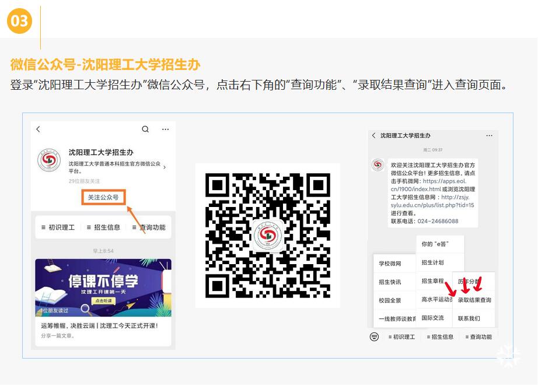The width and height of the screenshot is (538, 386).
Task: Tap 初识理工 tab beside the keyboard icon
Action: pyautogui.click(x=401, y=337)
